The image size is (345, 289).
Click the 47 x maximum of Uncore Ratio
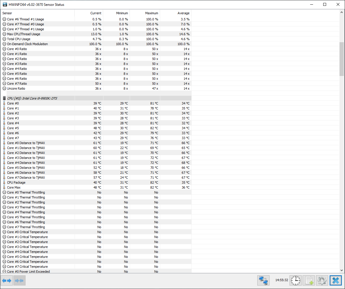tap(155, 88)
